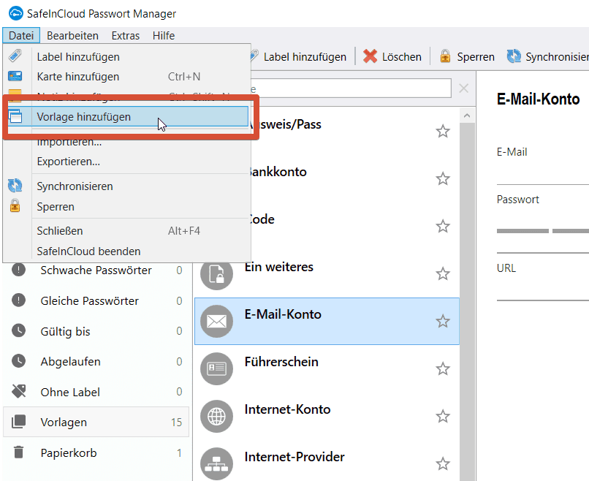Toggle favorite star for Ausweis/Pass

pyautogui.click(x=443, y=131)
